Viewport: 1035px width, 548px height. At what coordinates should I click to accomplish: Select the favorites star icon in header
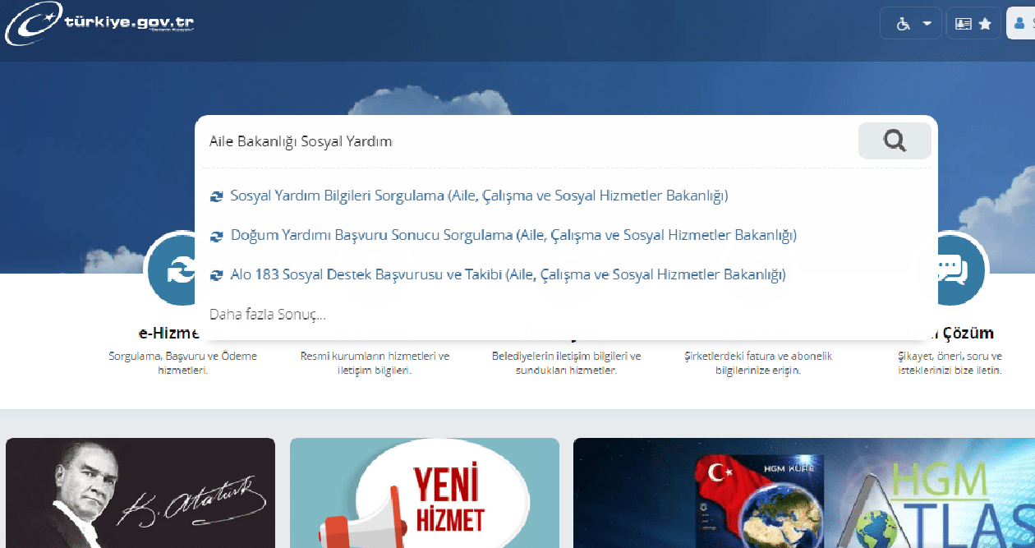(983, 22)
